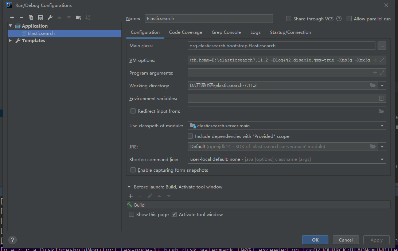Image resolution: width=398 pixels, height=251 pixels.
Task: Switch to the Code Coverage tab
Action: (x=186, y=32)
